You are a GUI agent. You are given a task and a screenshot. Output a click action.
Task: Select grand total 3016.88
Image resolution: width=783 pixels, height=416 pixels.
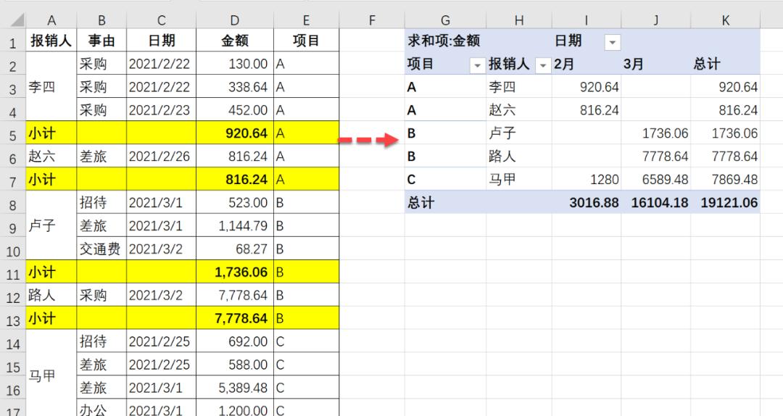(587, 202)
